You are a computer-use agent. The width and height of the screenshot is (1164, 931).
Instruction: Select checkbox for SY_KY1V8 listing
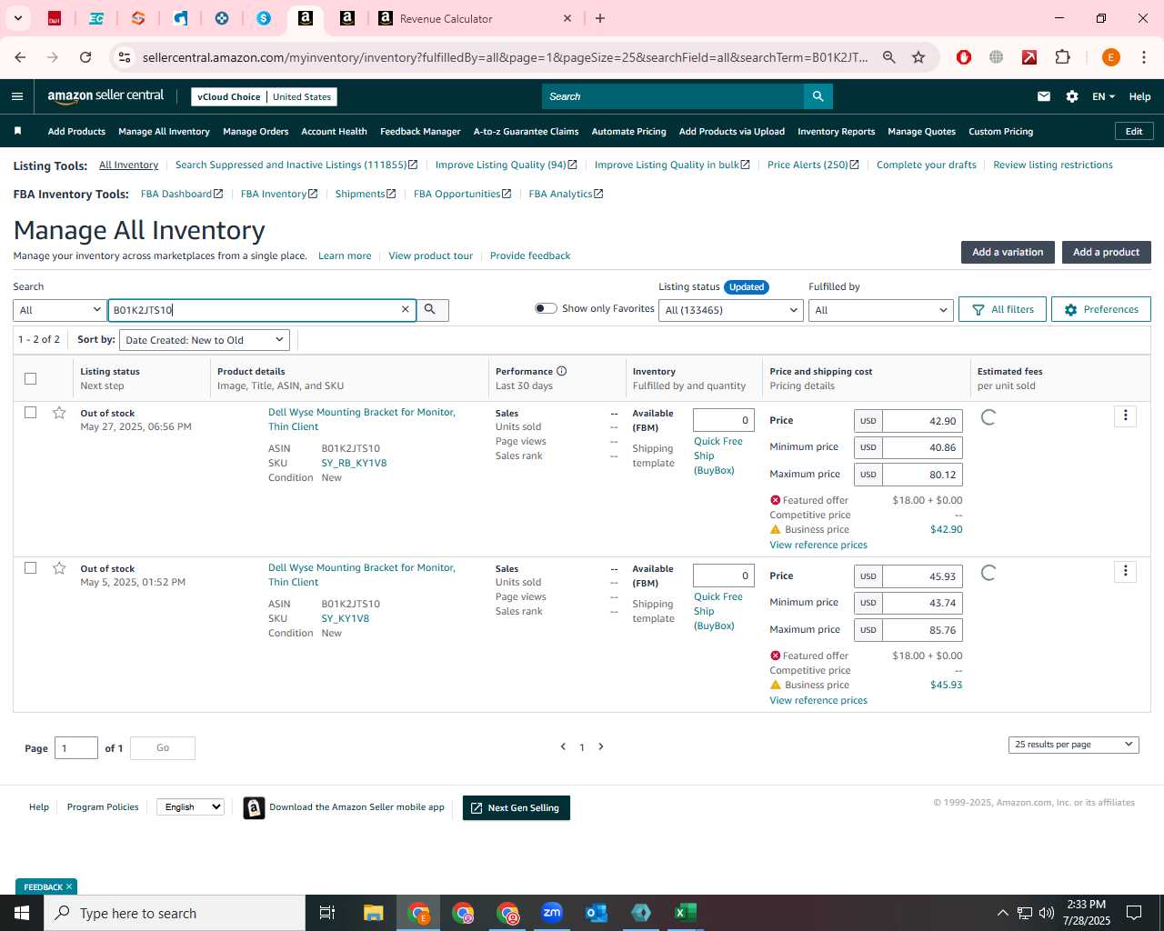tap(30, 568)
